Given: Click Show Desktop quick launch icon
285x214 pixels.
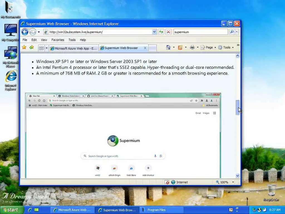Looking at the screenshot, I should [36, 210].
